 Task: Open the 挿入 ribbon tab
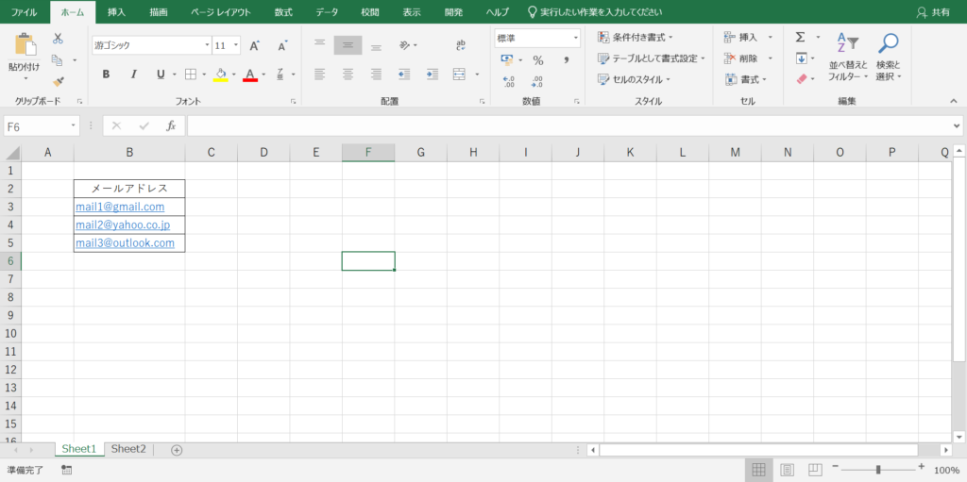116,12
